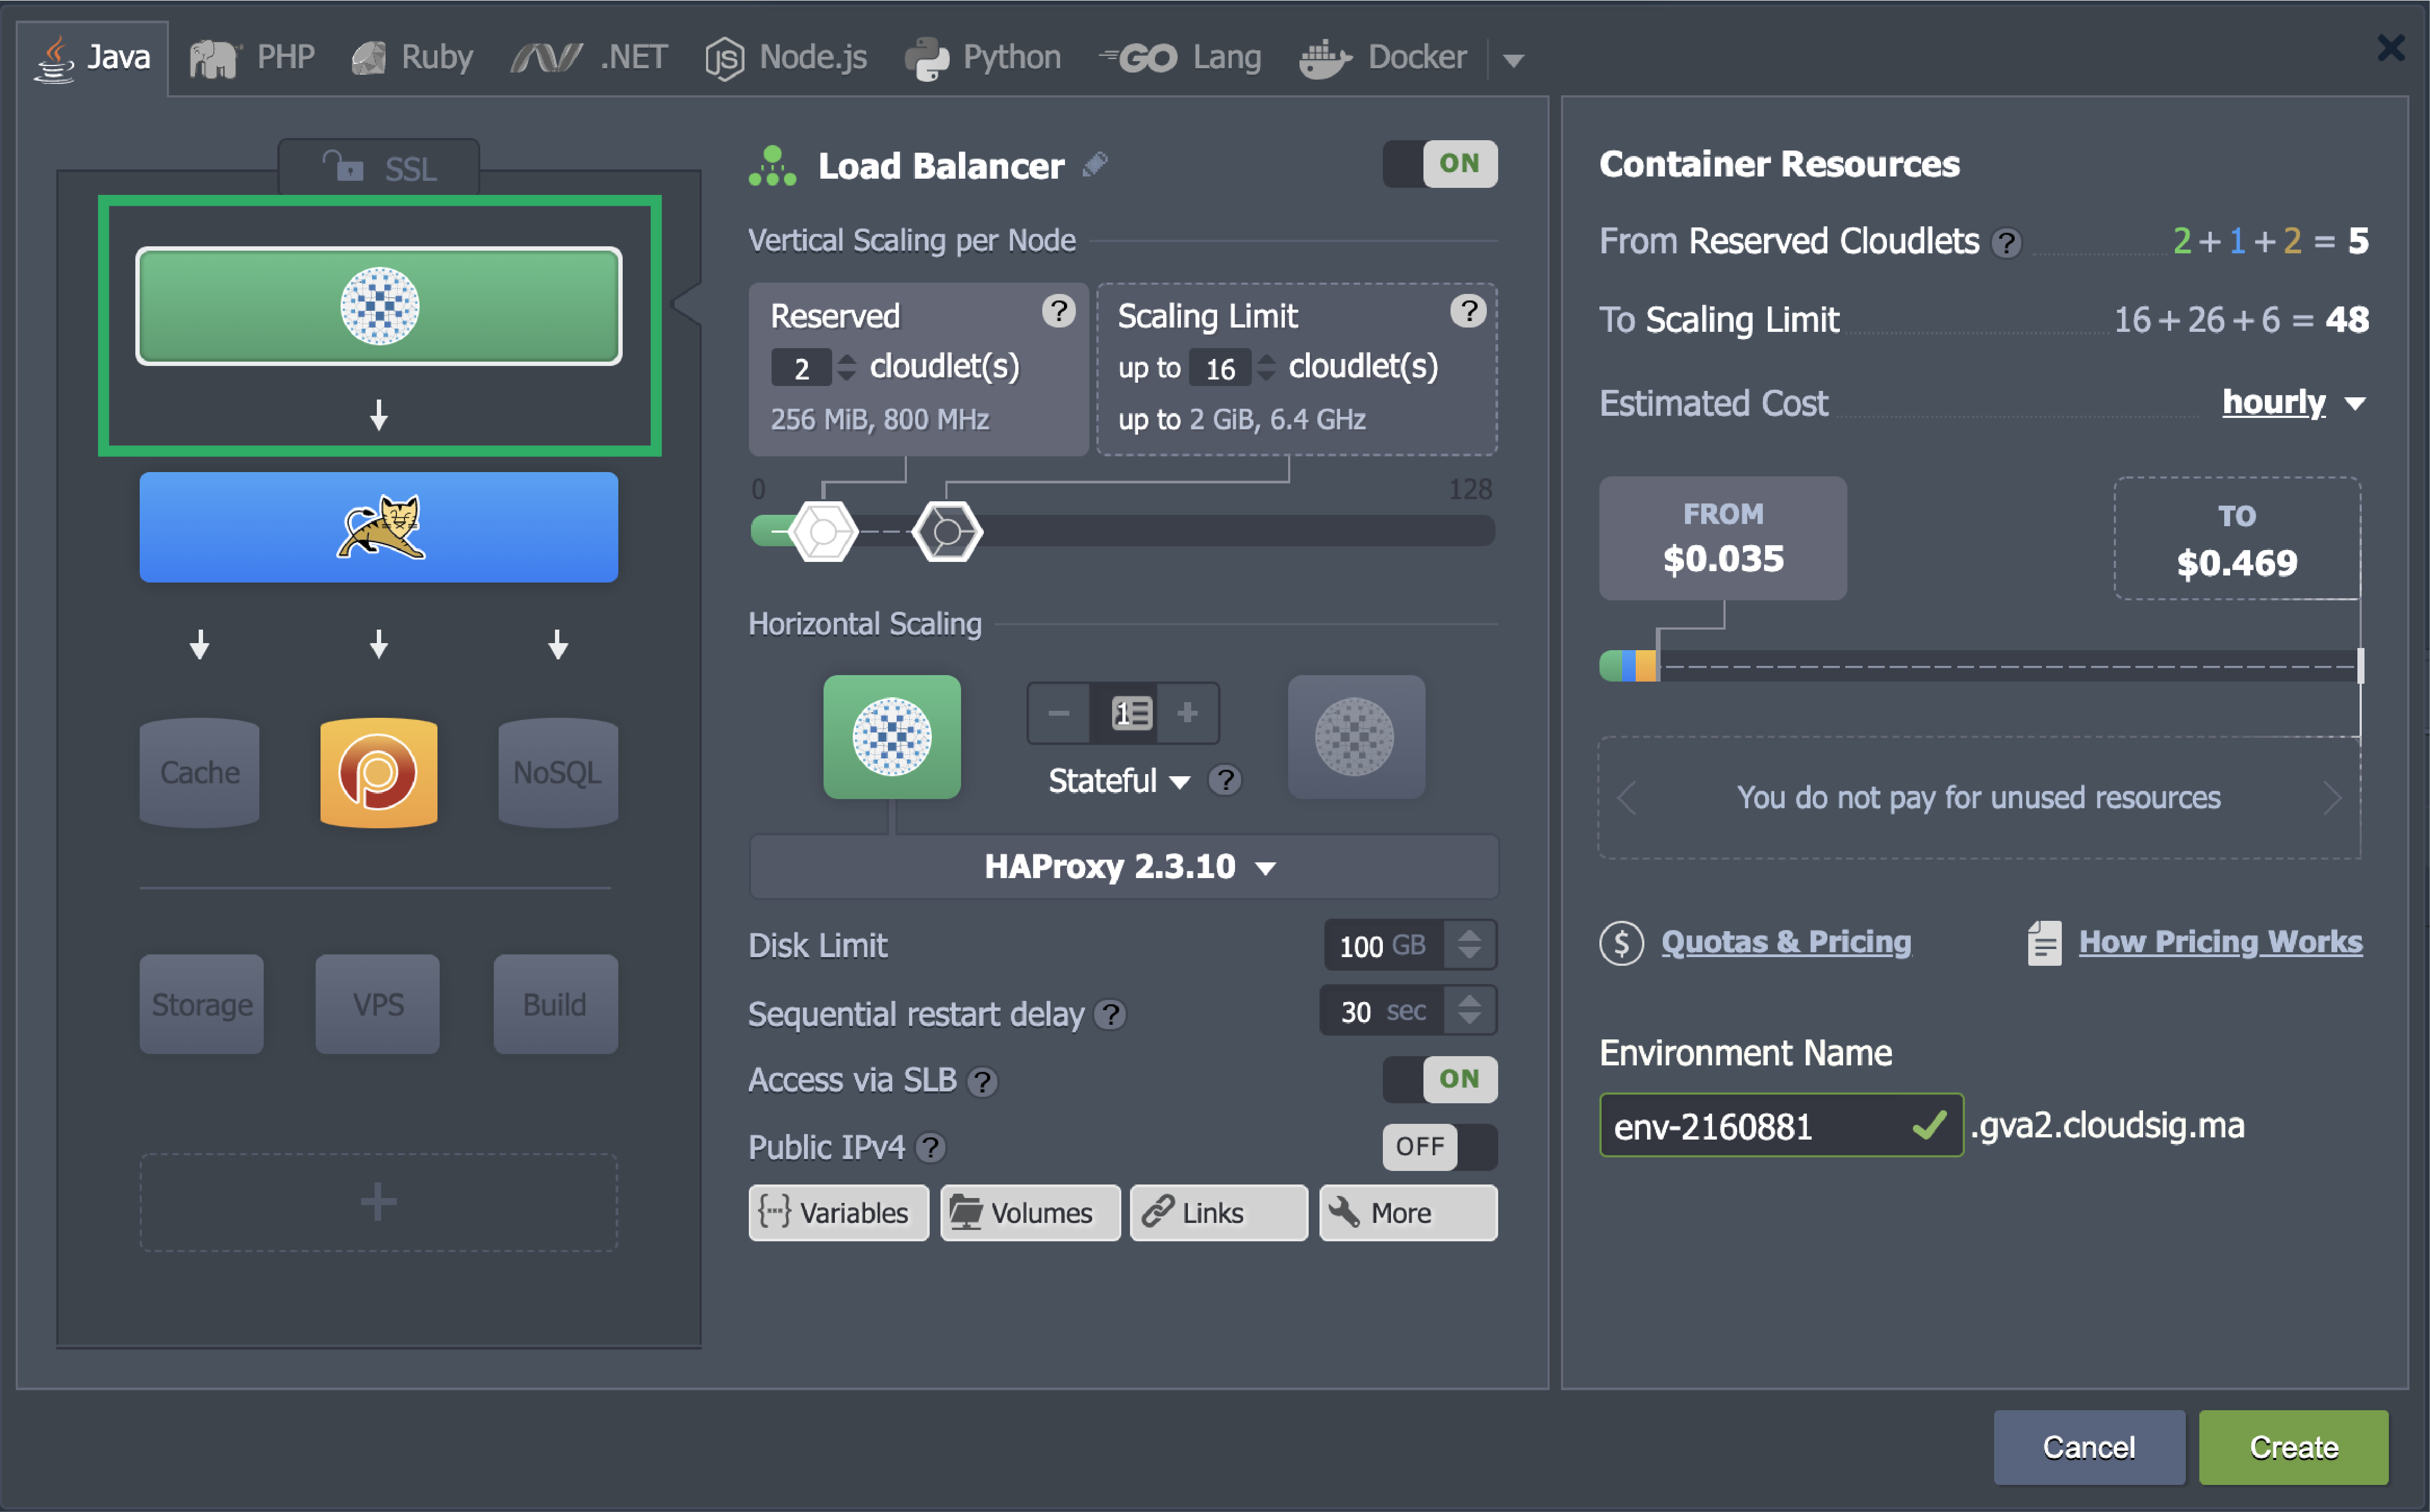Click the Environment Name input field

[1780, 1126]
